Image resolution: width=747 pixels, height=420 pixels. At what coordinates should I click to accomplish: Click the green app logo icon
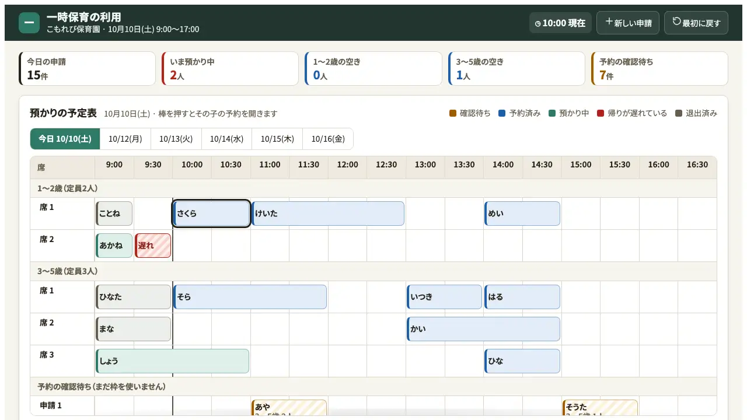point(29,23)
